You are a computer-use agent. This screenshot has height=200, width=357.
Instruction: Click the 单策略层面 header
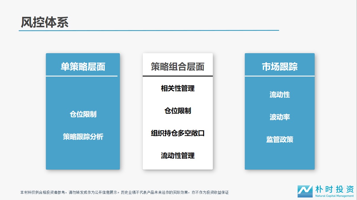point(83,67)
